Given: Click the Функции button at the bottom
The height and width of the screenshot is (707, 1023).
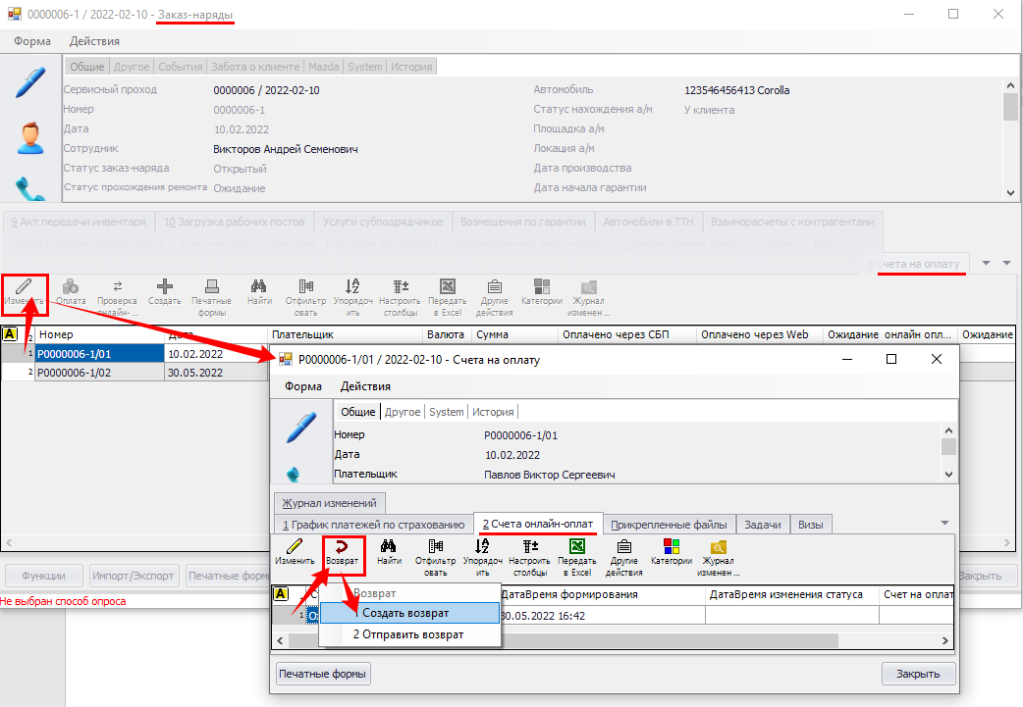Looking at the screenshot, I should click(43, 576).
